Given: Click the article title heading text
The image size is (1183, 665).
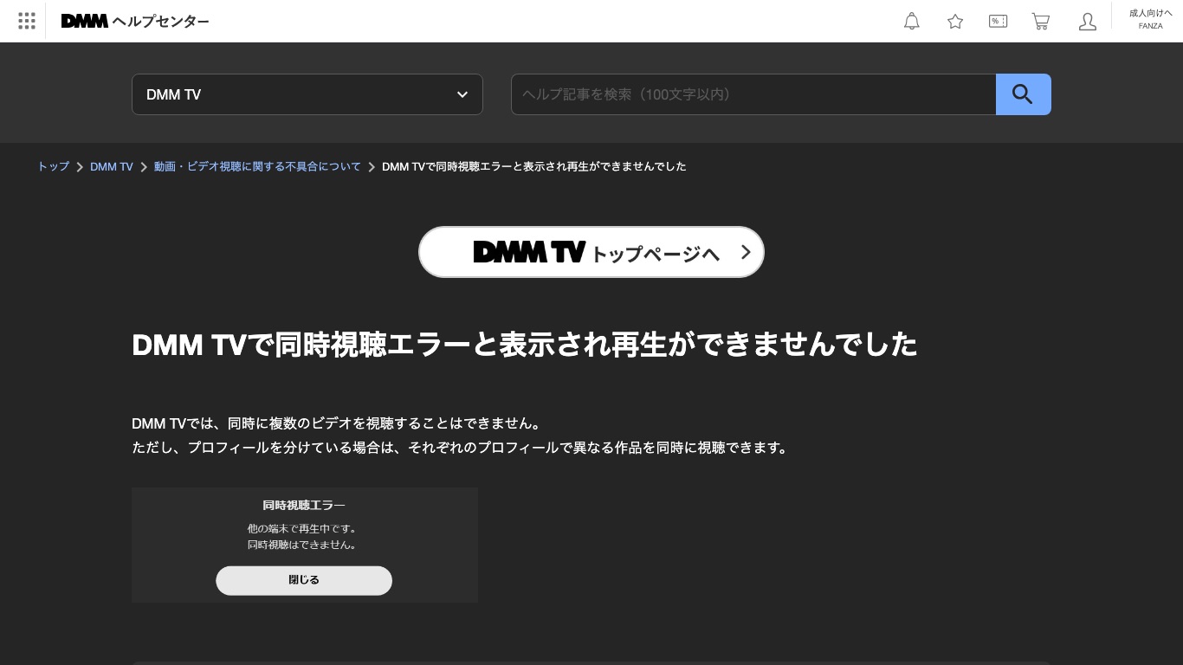Looking at the screenshot, I should [x=525, y=345].
